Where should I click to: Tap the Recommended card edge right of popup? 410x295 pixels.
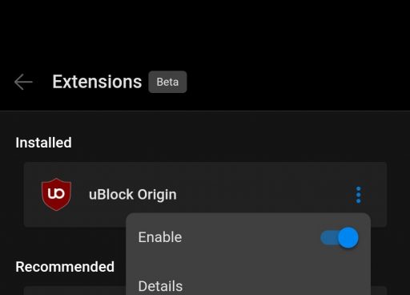[379, 291]
